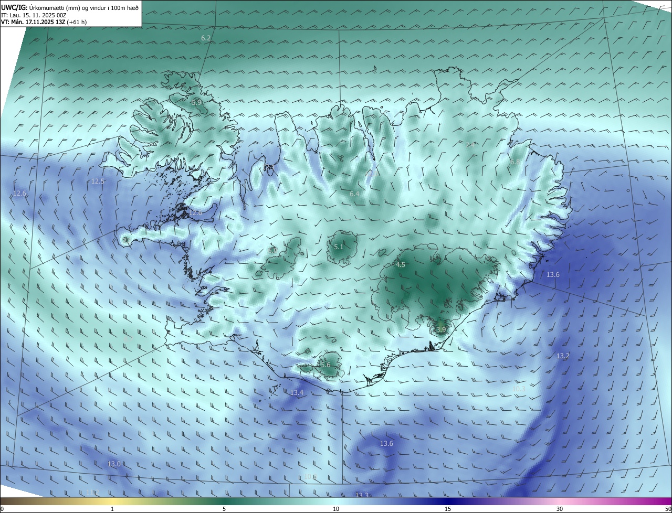Click the 10.3 value on the map
672x513 pixels.
(x=519, y=389)
